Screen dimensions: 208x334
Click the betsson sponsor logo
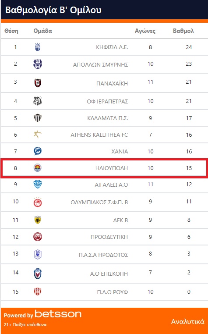pos(58,314)
